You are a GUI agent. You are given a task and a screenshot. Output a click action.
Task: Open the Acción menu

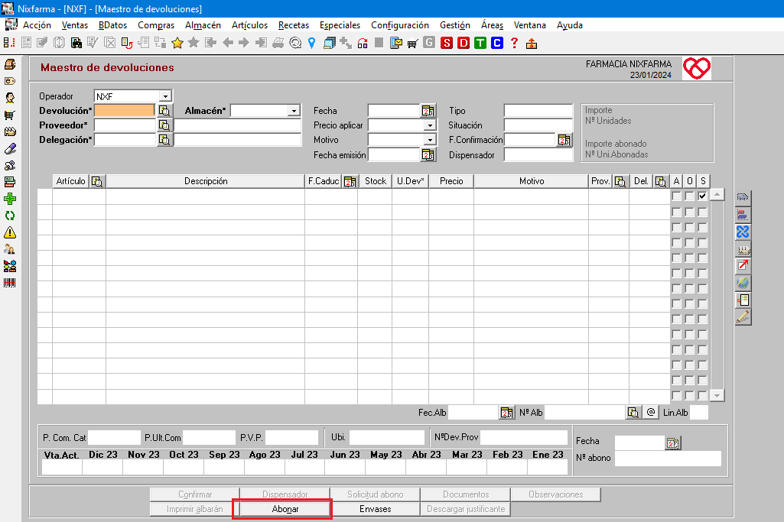[37, 25]
